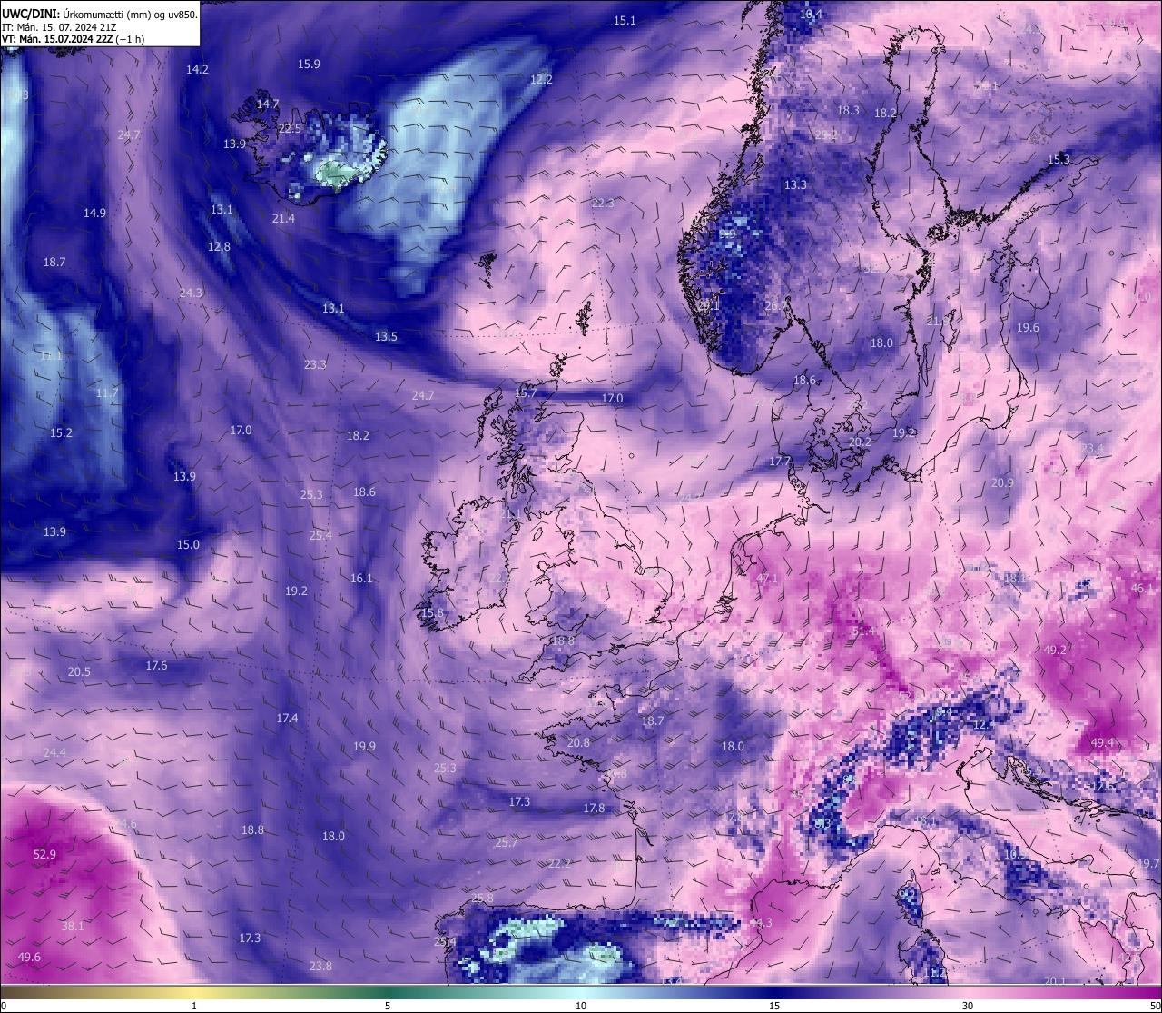Click the 11.7 map value
The image size is (1162, 1013).
(x=106, y=392)
